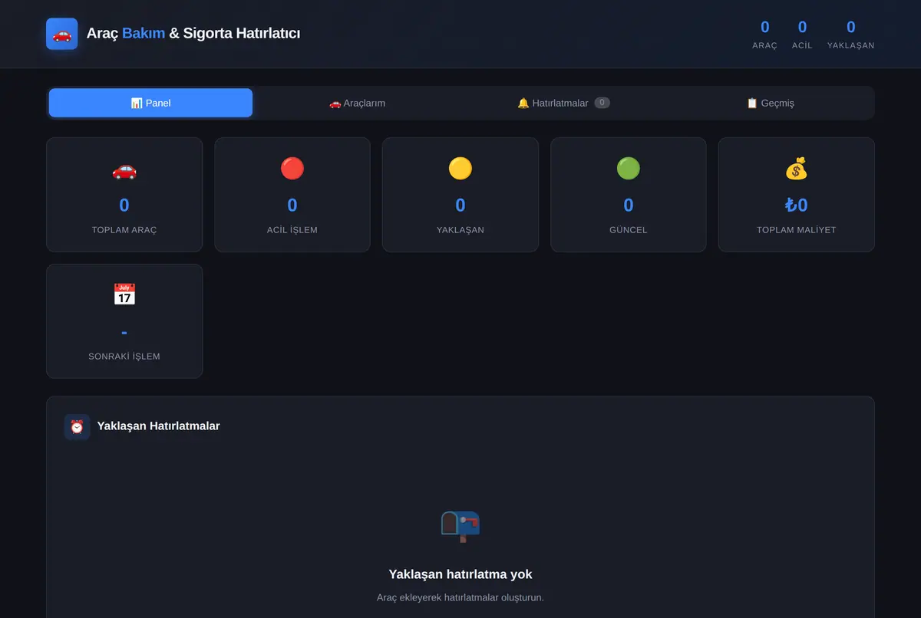Click the calendar icon in Sonraki İşlem card
Screen dimensions: 921x618
click(124, 295)
